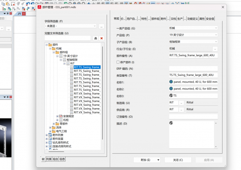Toggle the 停产部件 checkbox
Screen dimensions: 241x170
(118, 62)
